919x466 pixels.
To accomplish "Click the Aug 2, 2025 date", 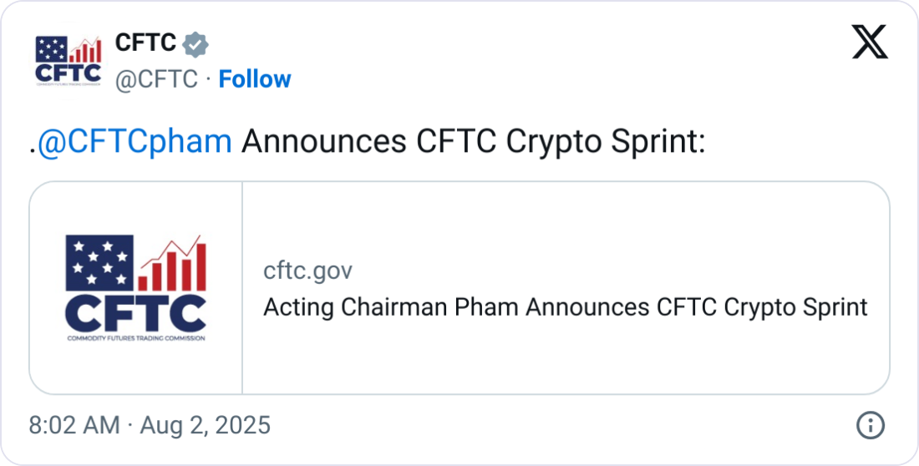I will click(x=205, y=425).
